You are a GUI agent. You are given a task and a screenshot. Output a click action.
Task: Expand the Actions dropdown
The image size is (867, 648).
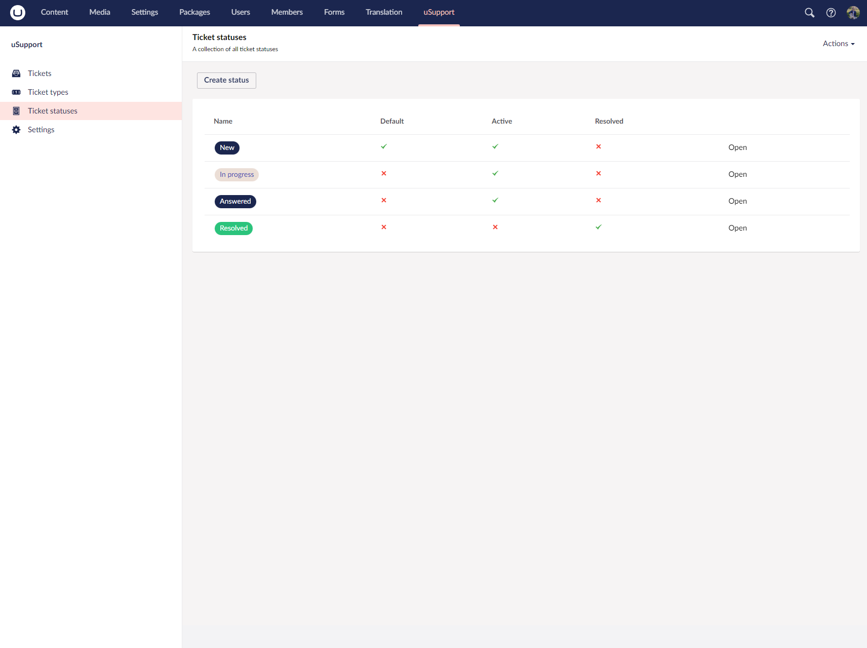[838, 44]
